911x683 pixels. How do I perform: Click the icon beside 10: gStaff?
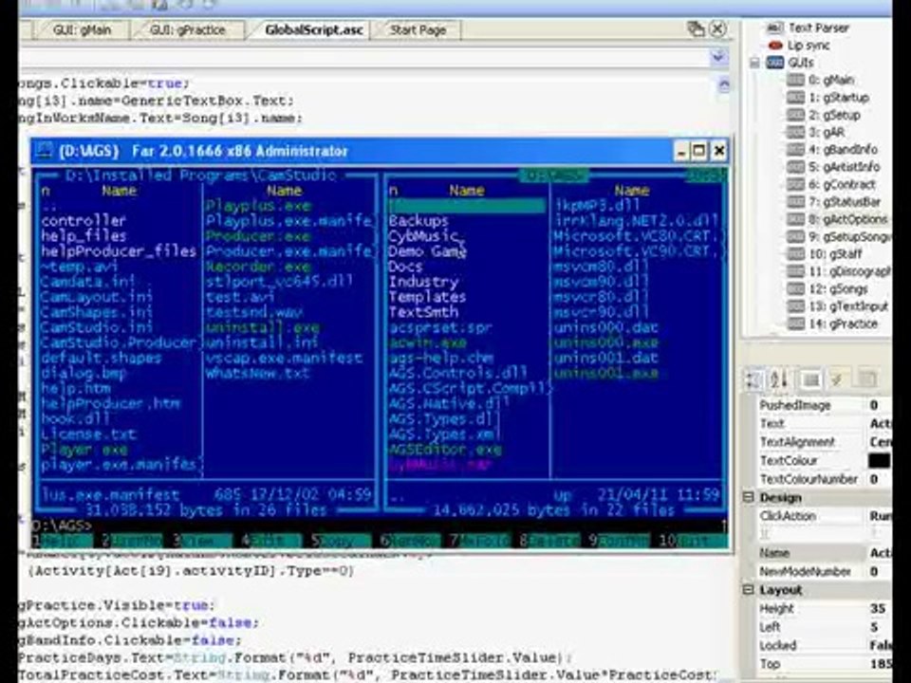pos(795,254)
